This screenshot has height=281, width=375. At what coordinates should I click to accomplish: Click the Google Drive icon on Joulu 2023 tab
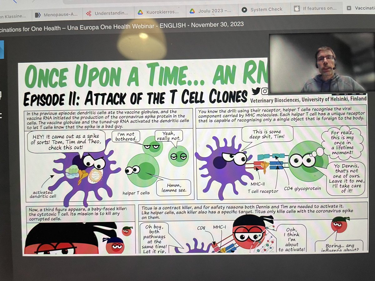pos(192,11)
